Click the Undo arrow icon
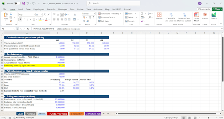This screenshot has width=224, height=119. click(x=28, y=3)
